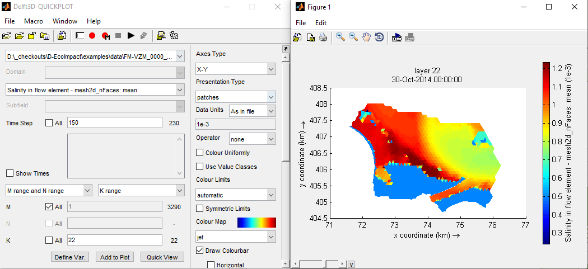588x269 pixels.
Task: Activate the pan hand tool
Action: coord(366,37)
